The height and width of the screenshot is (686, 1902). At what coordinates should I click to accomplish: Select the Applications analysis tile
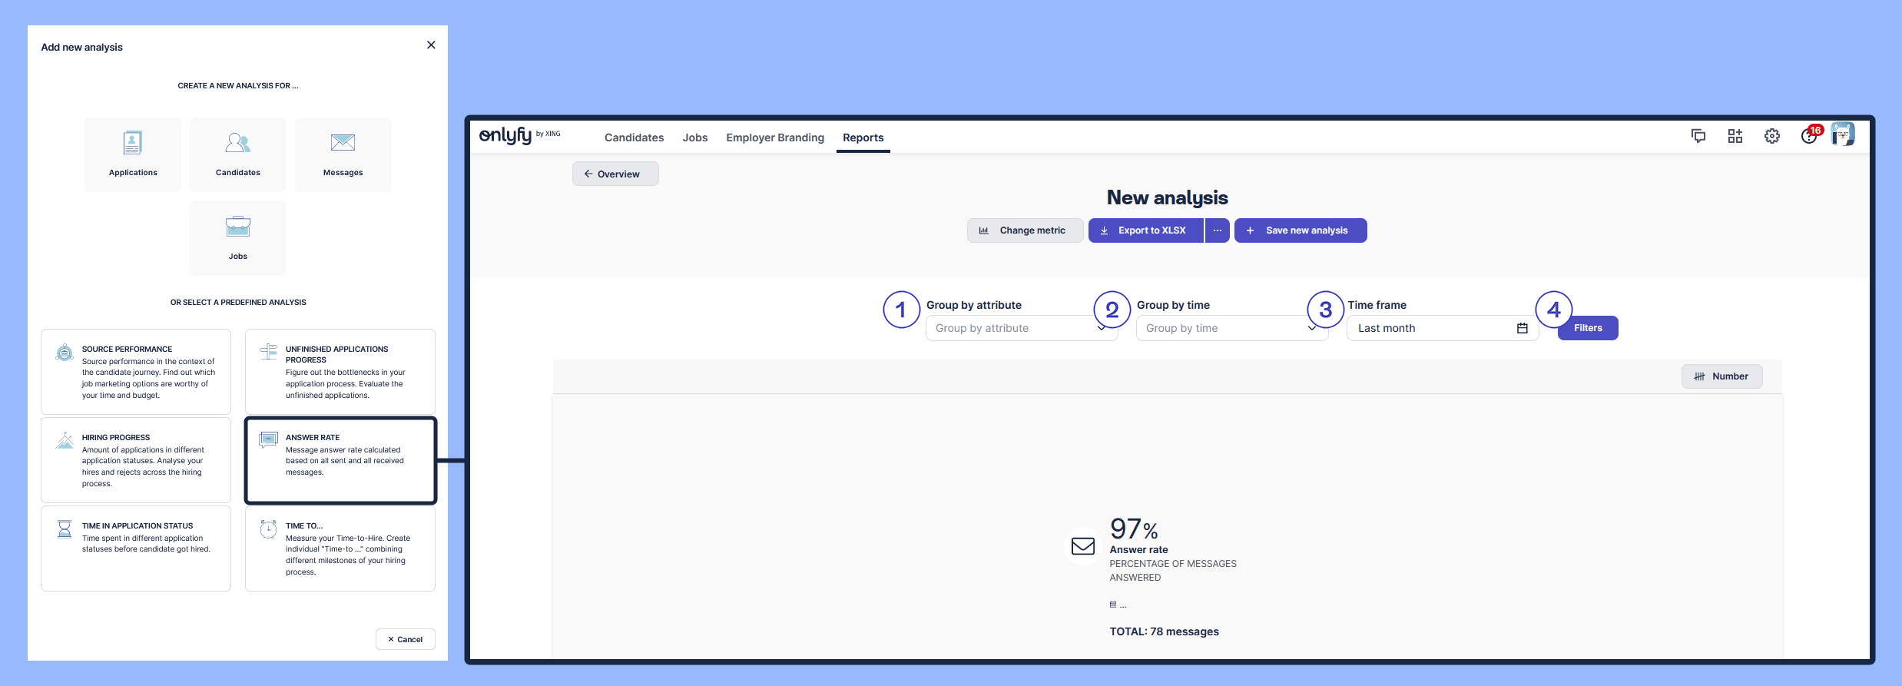point(133,154)
